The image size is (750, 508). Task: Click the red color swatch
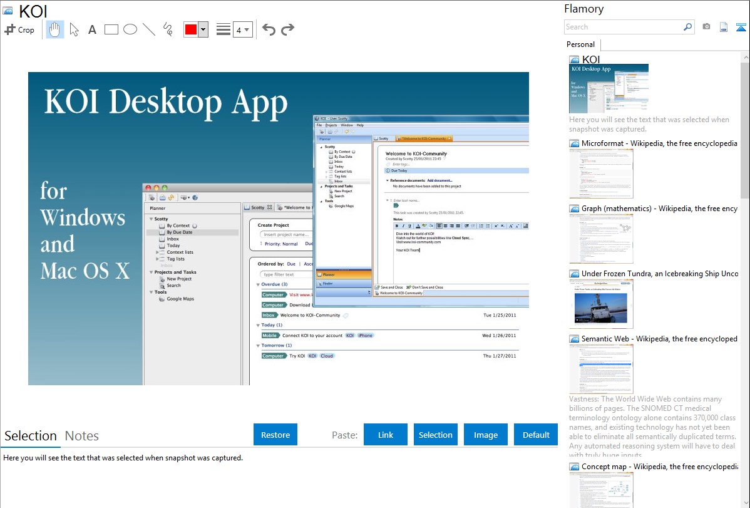tap(191, 29)
